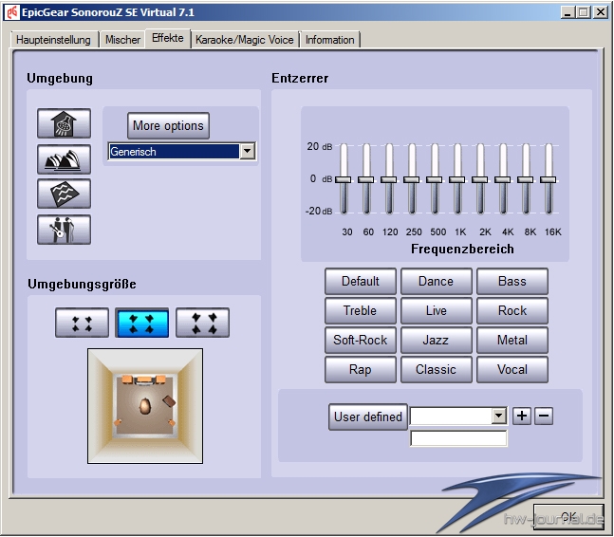
Task: Click the preset name text field below dropdown
Action: click(x=458, y=438)
